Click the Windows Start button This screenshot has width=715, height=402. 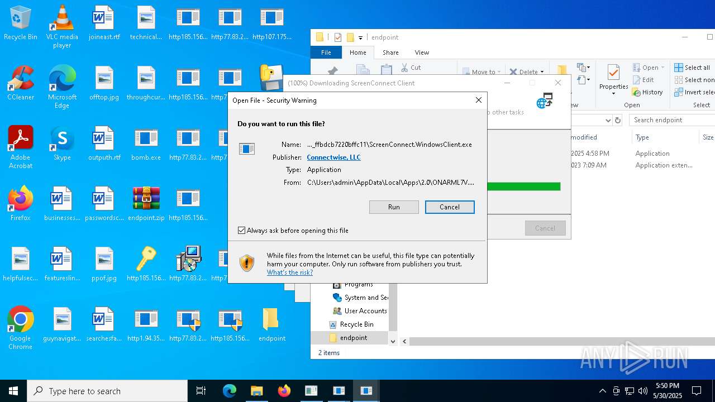(13, 391)
